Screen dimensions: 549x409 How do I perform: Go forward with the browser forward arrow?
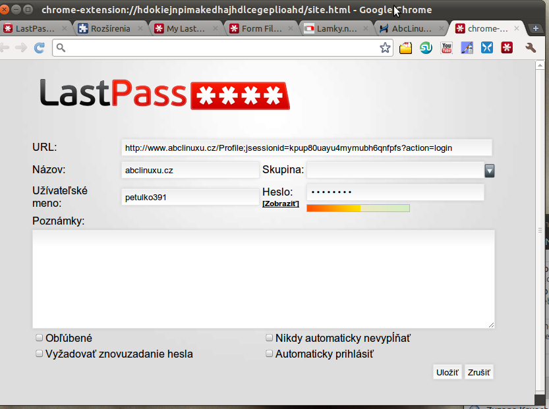[x=21, y=47]
